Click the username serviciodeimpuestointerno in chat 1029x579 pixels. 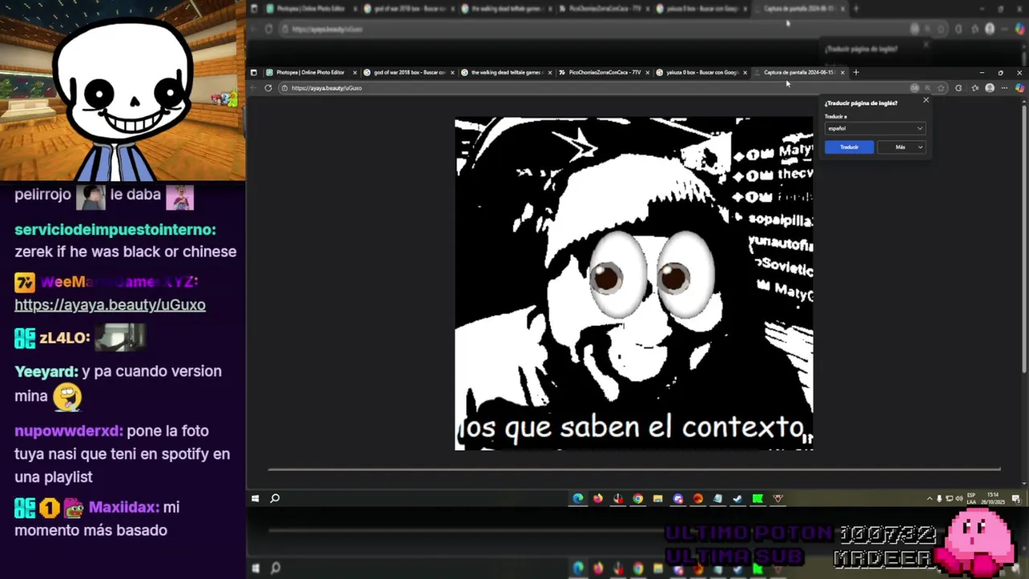(x=115, y=230)
